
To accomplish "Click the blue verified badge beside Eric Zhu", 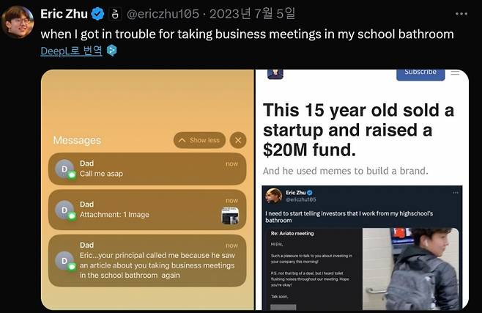I will click(x=97, y=14).
